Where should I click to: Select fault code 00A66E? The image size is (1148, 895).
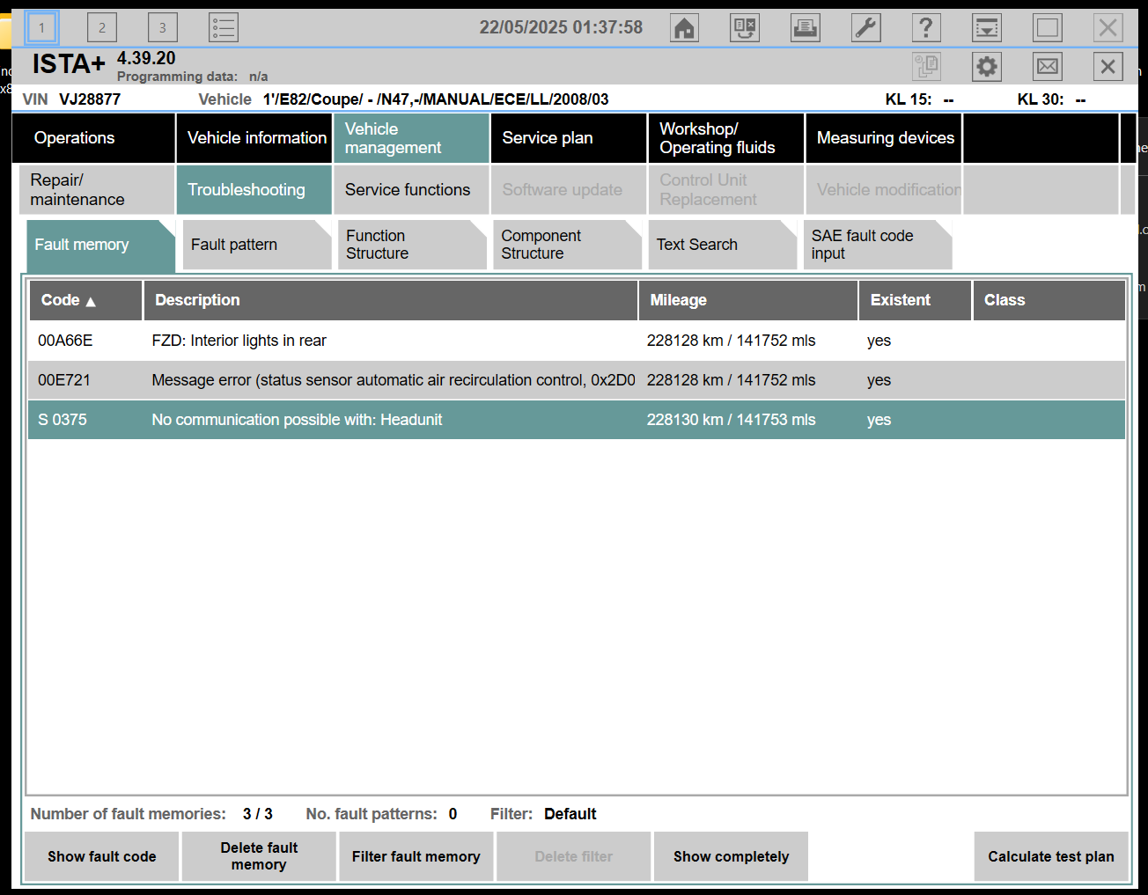click(x=65, y=341)
